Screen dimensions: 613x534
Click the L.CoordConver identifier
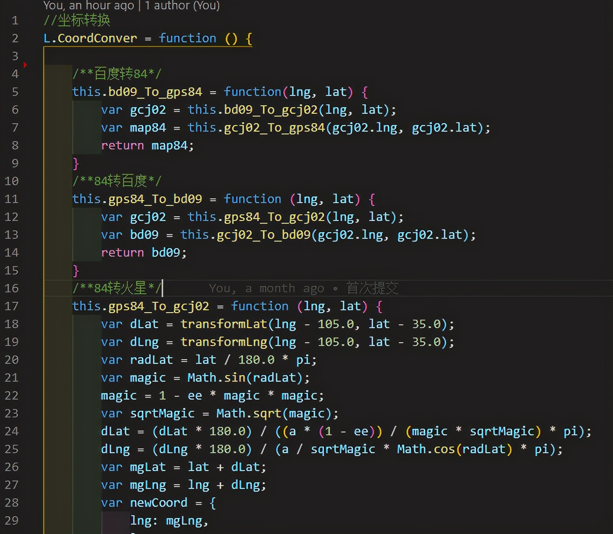coord(90,38)
